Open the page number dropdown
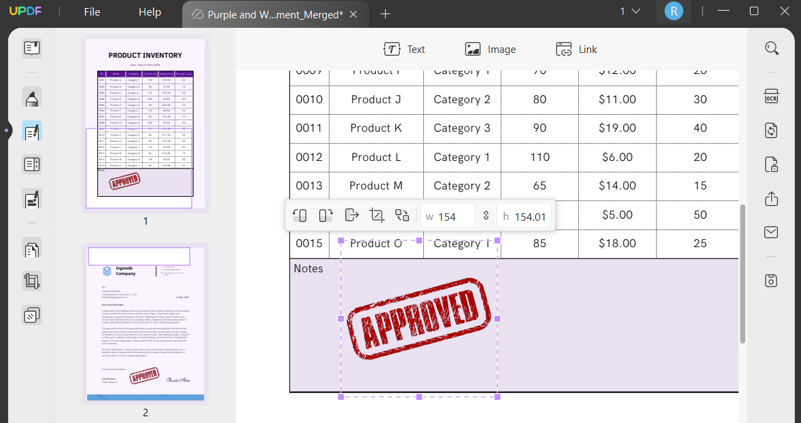This screenshot has height=423, width=801. pyautogui.click(x=629, y=12)
